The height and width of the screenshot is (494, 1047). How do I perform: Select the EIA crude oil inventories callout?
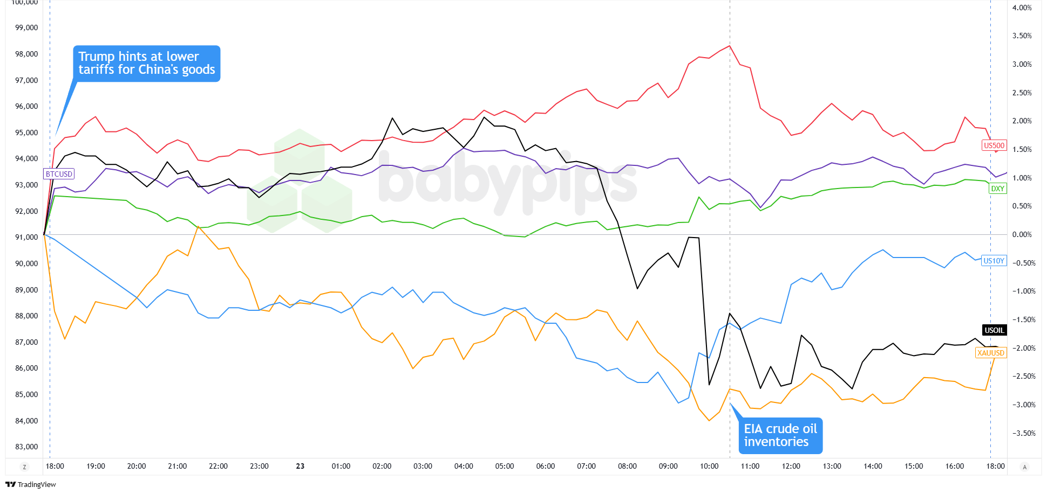pos(780,435)
